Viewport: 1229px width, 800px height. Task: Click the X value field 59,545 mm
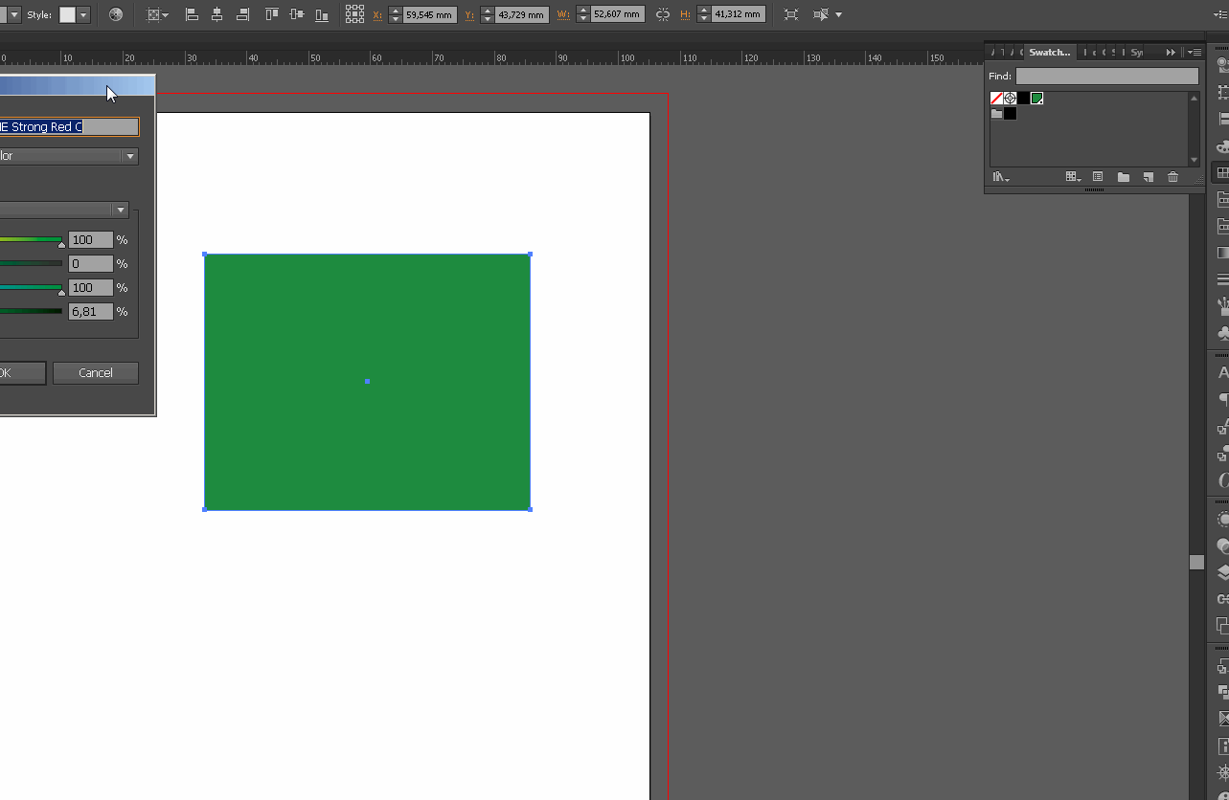(430, 14)
